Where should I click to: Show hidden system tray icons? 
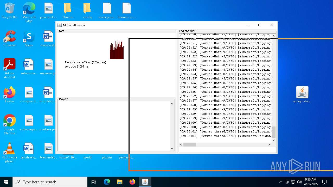[x=280, y=182]
